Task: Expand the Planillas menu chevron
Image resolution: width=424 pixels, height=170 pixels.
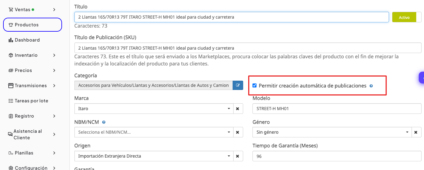Action: click(x=54, y=153)
